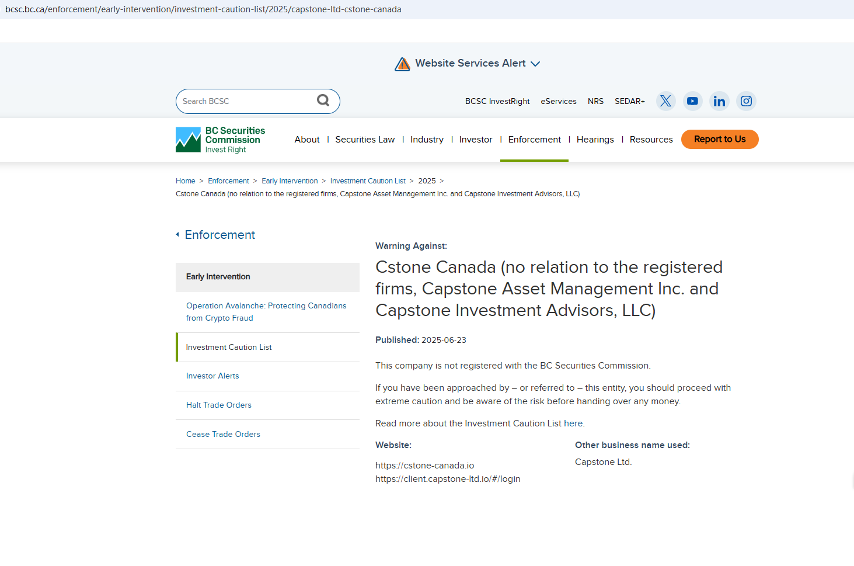This screenshot has width=854, height=566.
Task: Select Investment Caution List in the sidebar
Action: pos(267,347)
